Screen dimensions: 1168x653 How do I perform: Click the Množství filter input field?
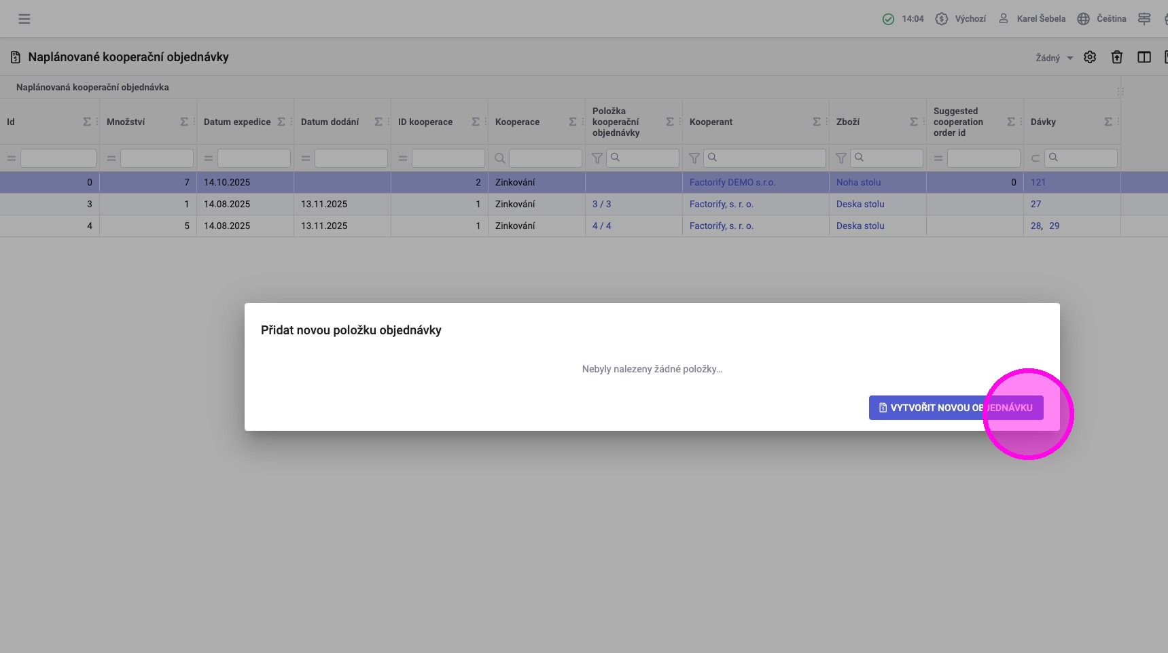(157, 158)
